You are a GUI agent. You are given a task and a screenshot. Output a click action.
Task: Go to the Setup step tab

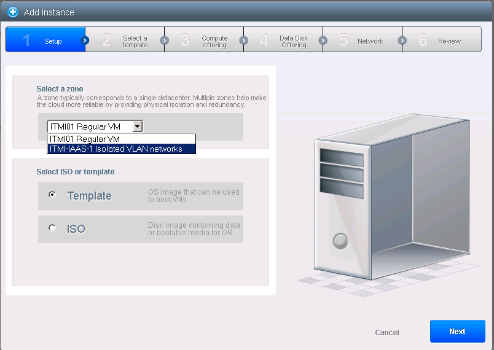point(46,41)
